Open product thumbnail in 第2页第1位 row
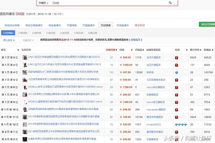The width and height of the screenshot is (215, 143). pyautogui.click(x=25, y=132)
